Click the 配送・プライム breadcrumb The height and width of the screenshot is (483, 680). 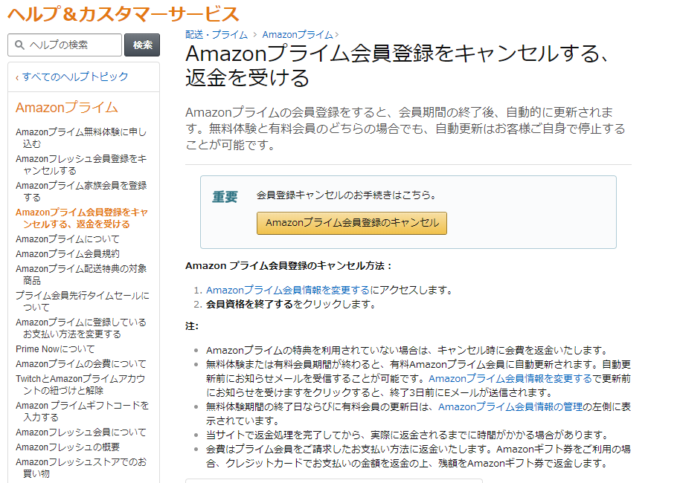click(x=216, y=35)
